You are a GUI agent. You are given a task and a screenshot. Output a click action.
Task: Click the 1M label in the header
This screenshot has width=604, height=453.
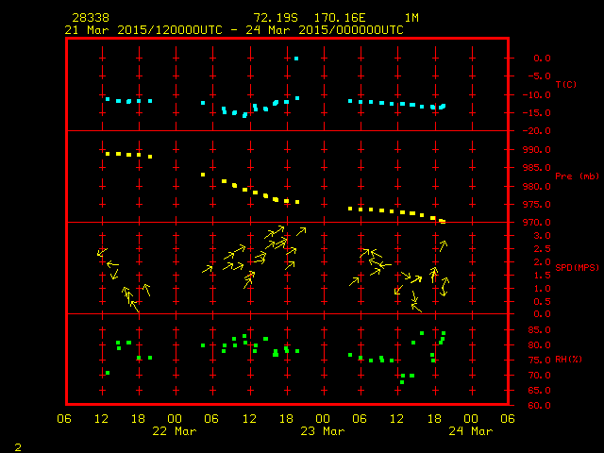click(x=411, y=18)
